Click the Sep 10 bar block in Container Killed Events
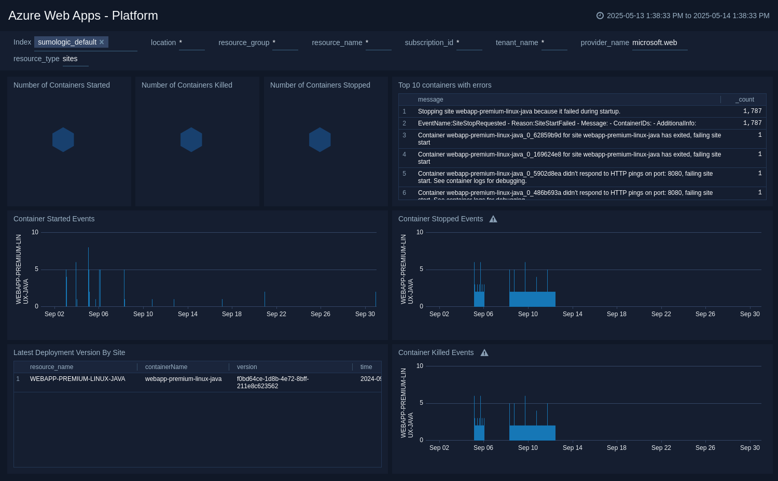Screen dimensions: 778x481 point(532,433)
